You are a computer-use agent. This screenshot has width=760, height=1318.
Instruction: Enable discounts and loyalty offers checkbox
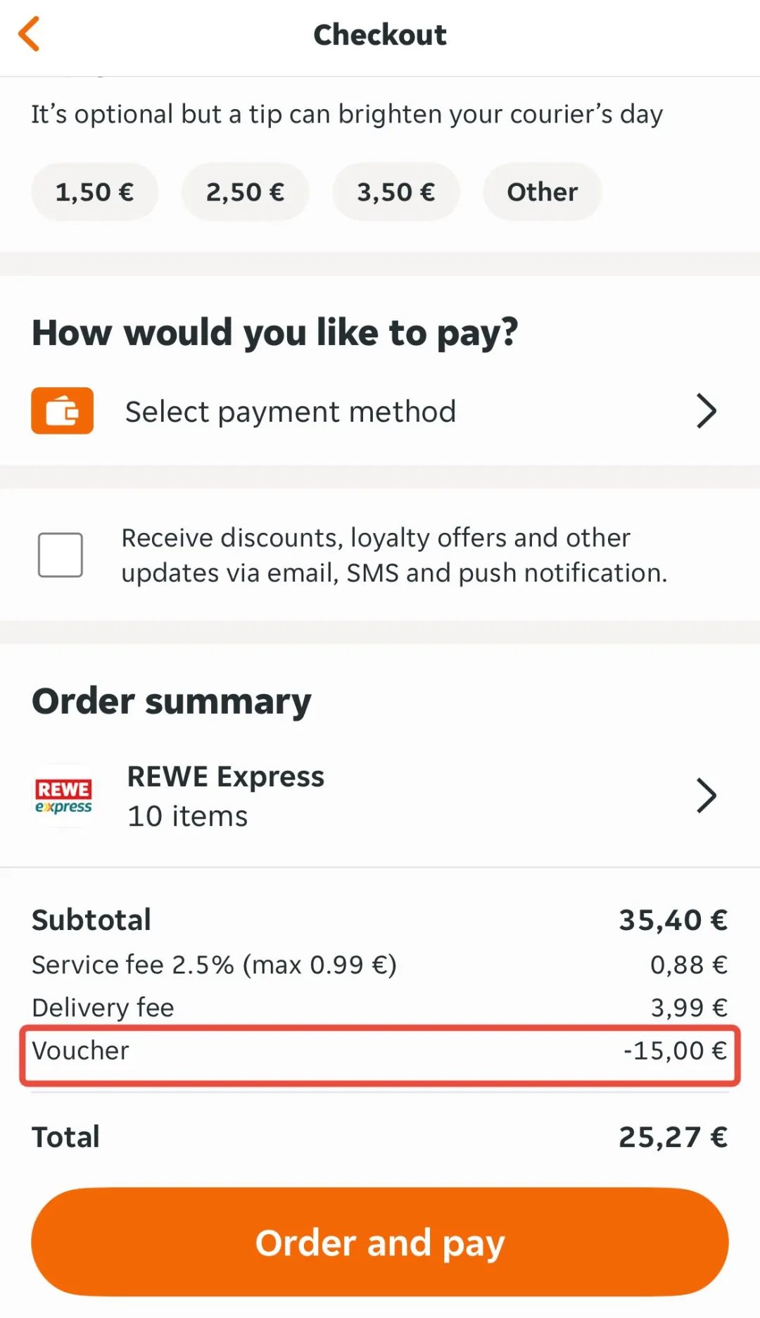(x=61, y=555)
